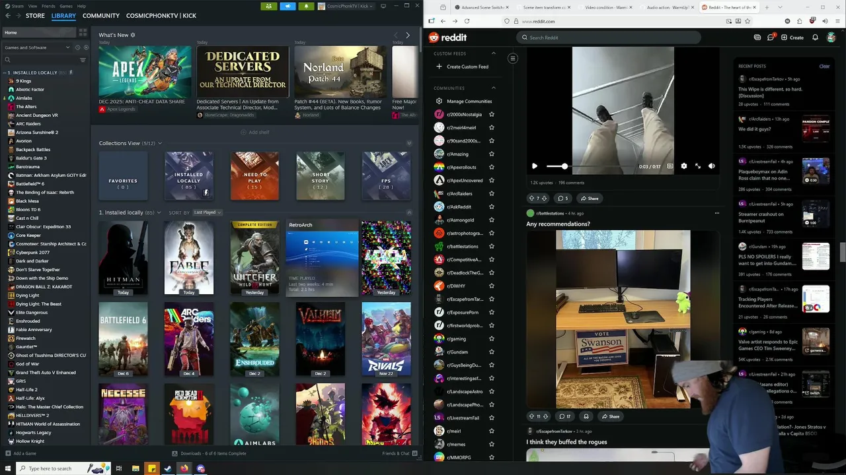Click Reddit page vertical scrollbar

tap(843, 252)
